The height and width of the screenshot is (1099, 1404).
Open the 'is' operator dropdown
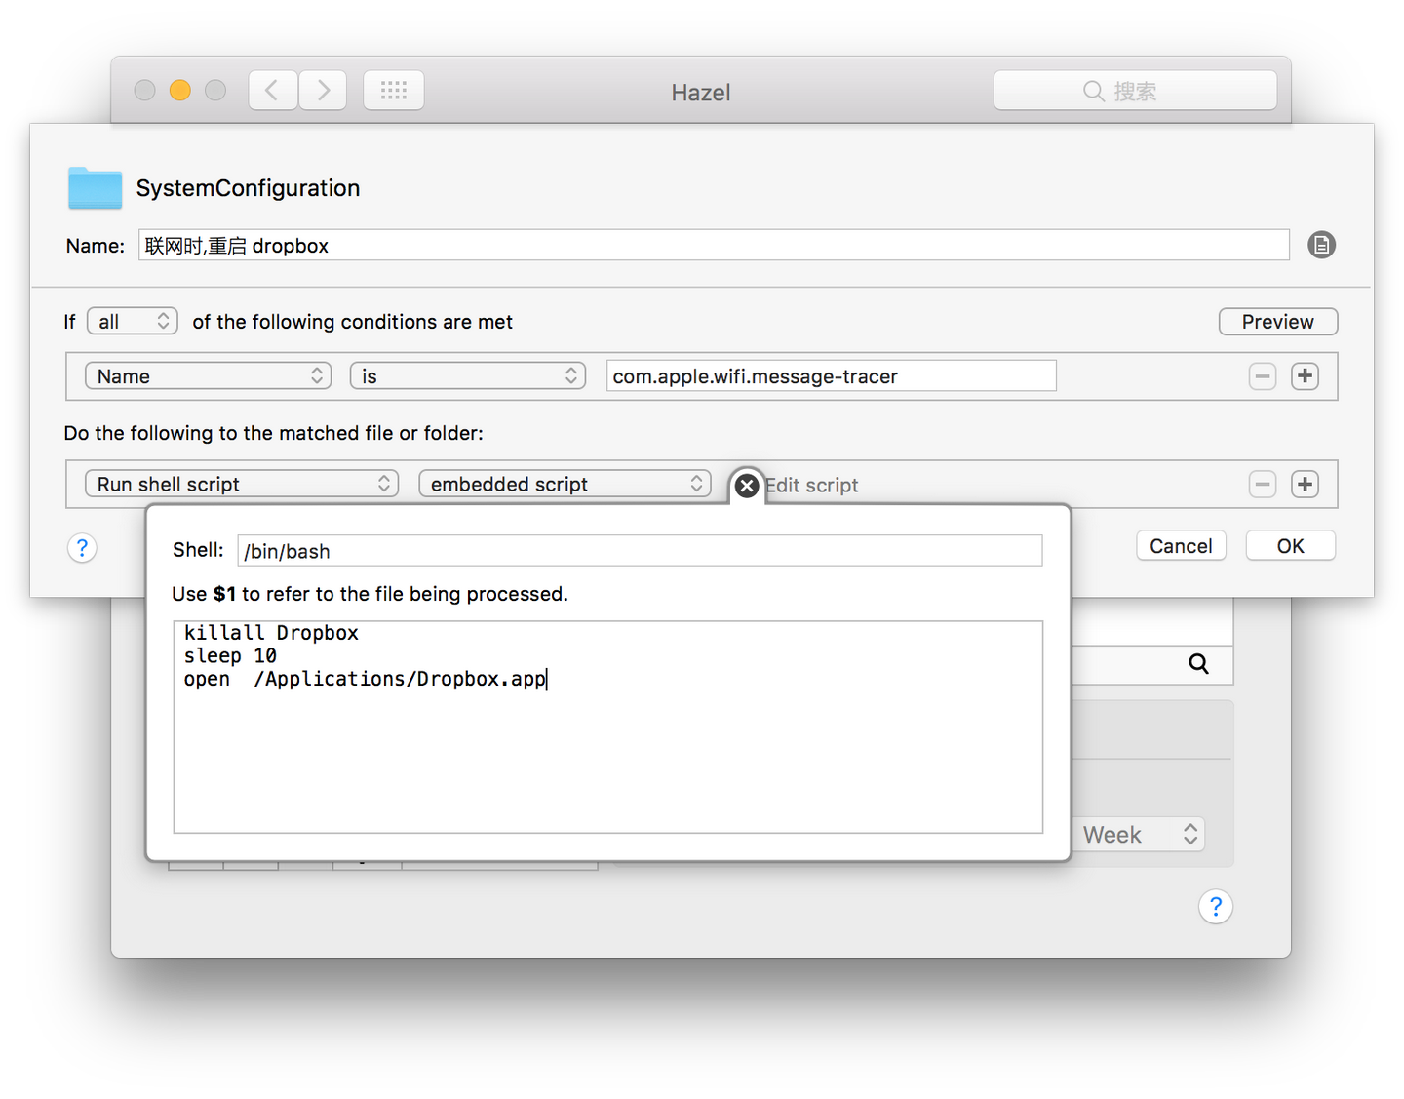click(x=467, y=376)
